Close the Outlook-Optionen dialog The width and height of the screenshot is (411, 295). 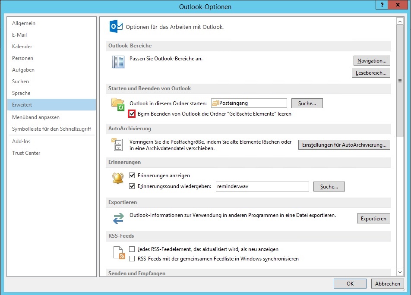pos(398,5)
